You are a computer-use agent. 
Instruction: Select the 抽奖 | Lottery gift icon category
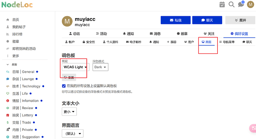coord(8,115)
